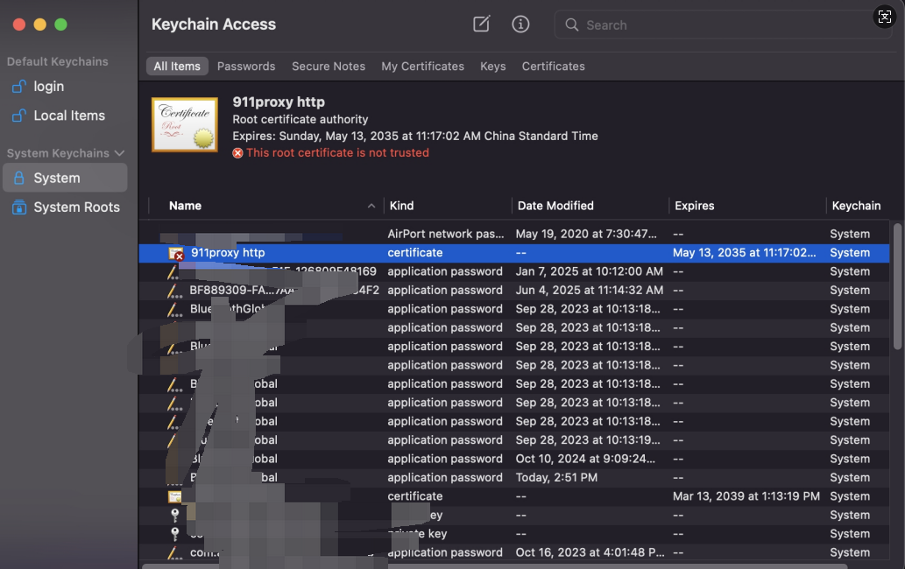
Task: Click the red X not-trusted warning icon
Action: [x=237, y=153]
